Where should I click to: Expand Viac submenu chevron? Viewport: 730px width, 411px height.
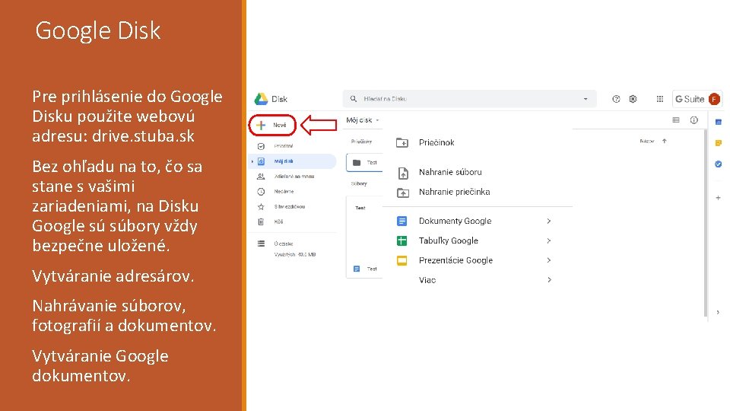pos(549,280)
